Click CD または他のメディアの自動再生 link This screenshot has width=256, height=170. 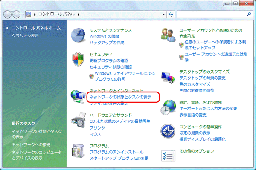(120, 121)
